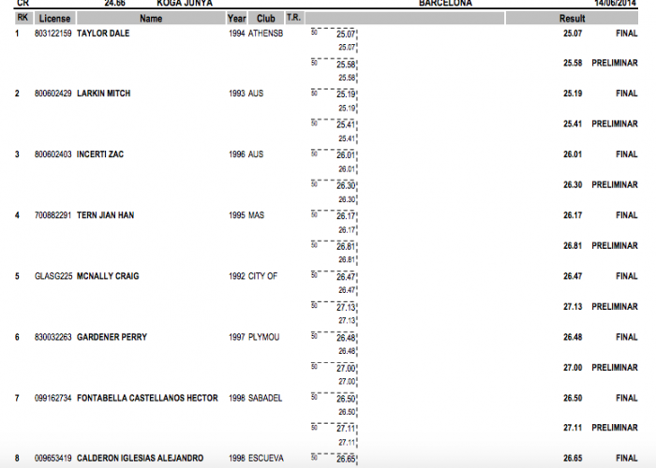
Task: Click the RK column header
Action: coord(23,18)
